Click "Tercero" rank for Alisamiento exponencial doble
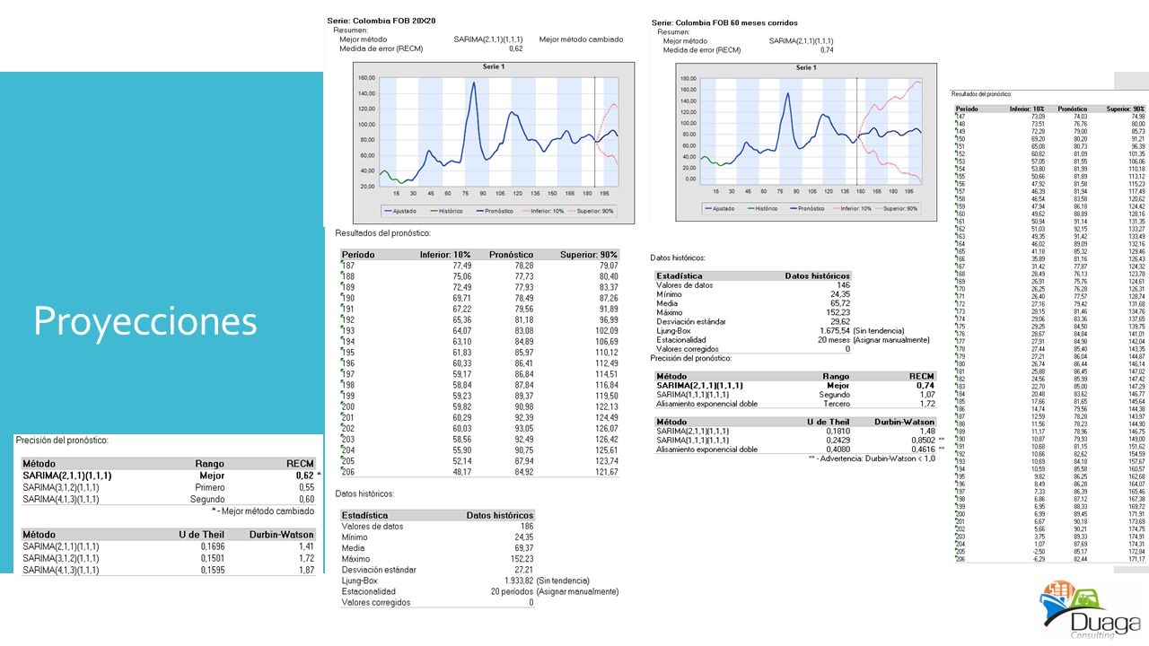 click(x=836, y=404)
